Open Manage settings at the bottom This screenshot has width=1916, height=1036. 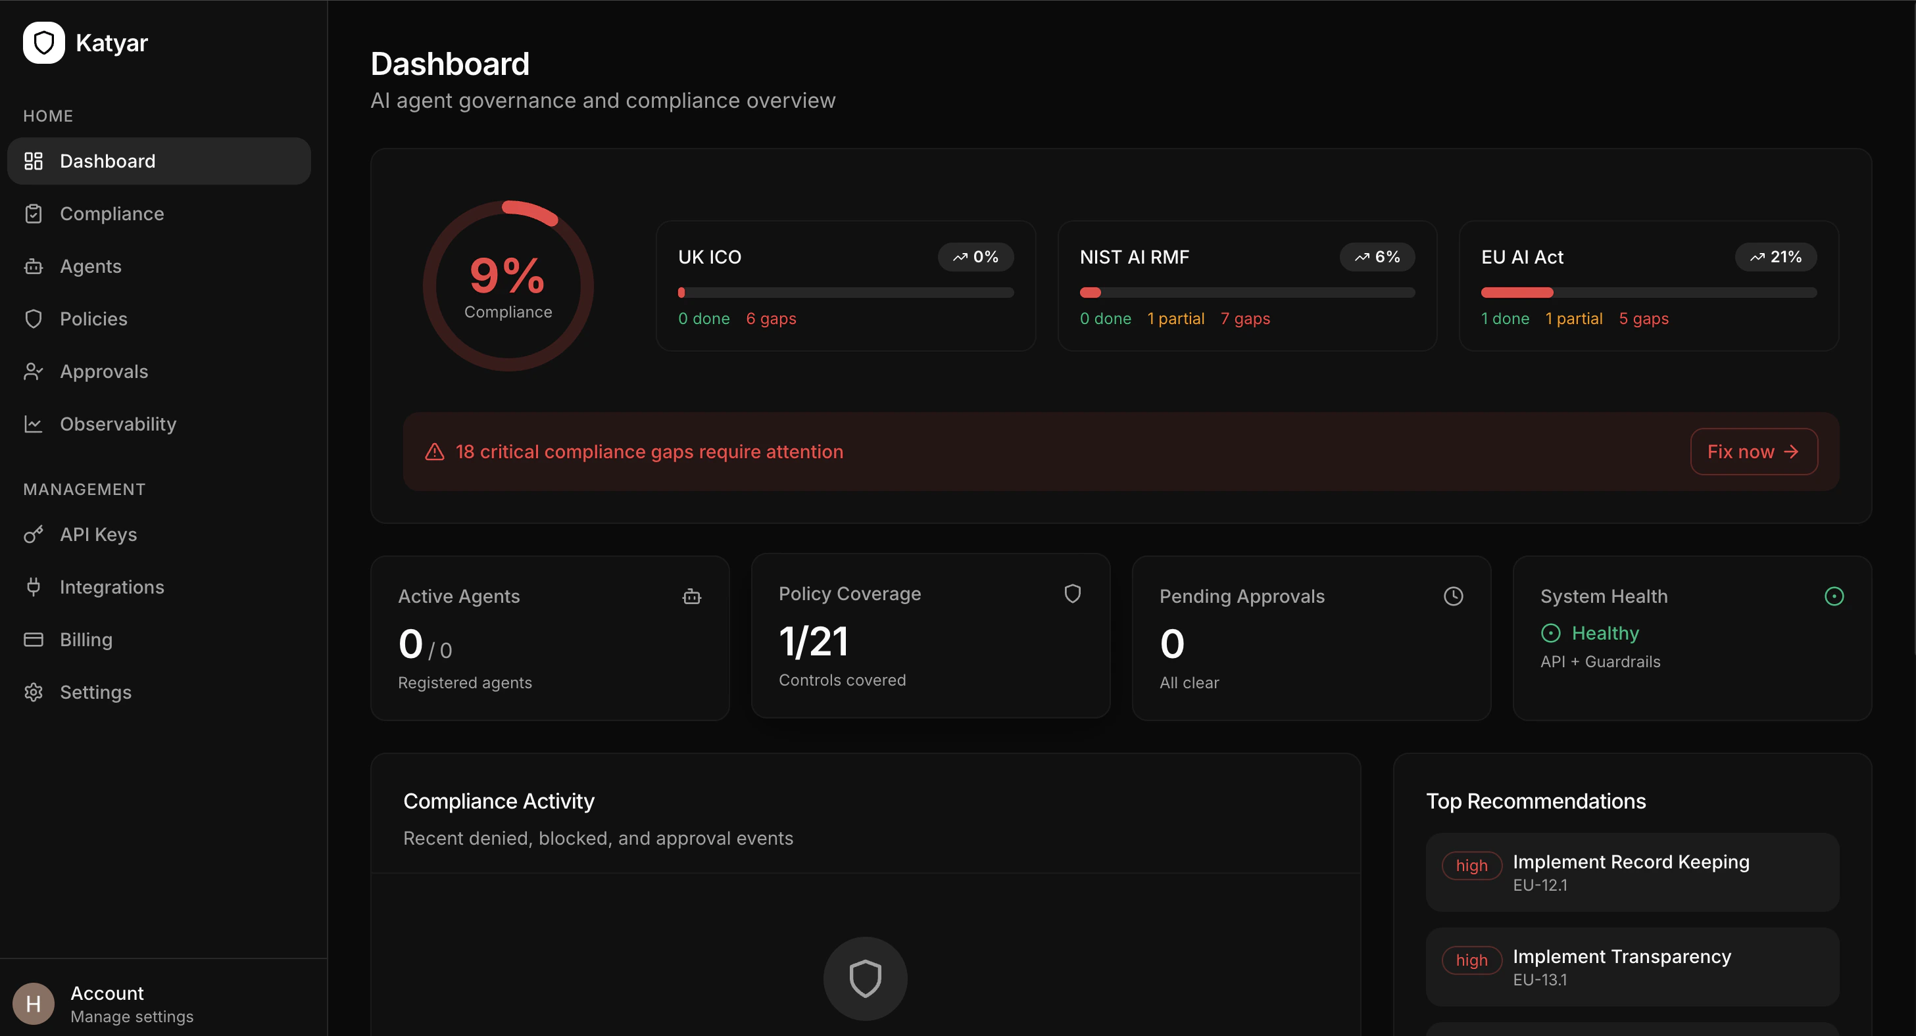pos(132,1017)
